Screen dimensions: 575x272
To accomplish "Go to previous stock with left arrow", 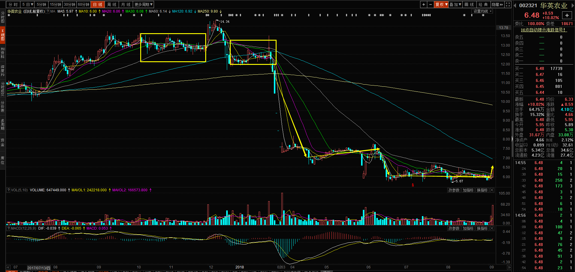I will pyautogui.click(x=515, y=5).
